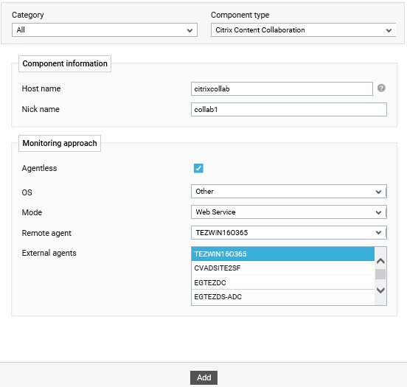Click the Nick name input field
The image size is (407, 387).
[288, 110]
